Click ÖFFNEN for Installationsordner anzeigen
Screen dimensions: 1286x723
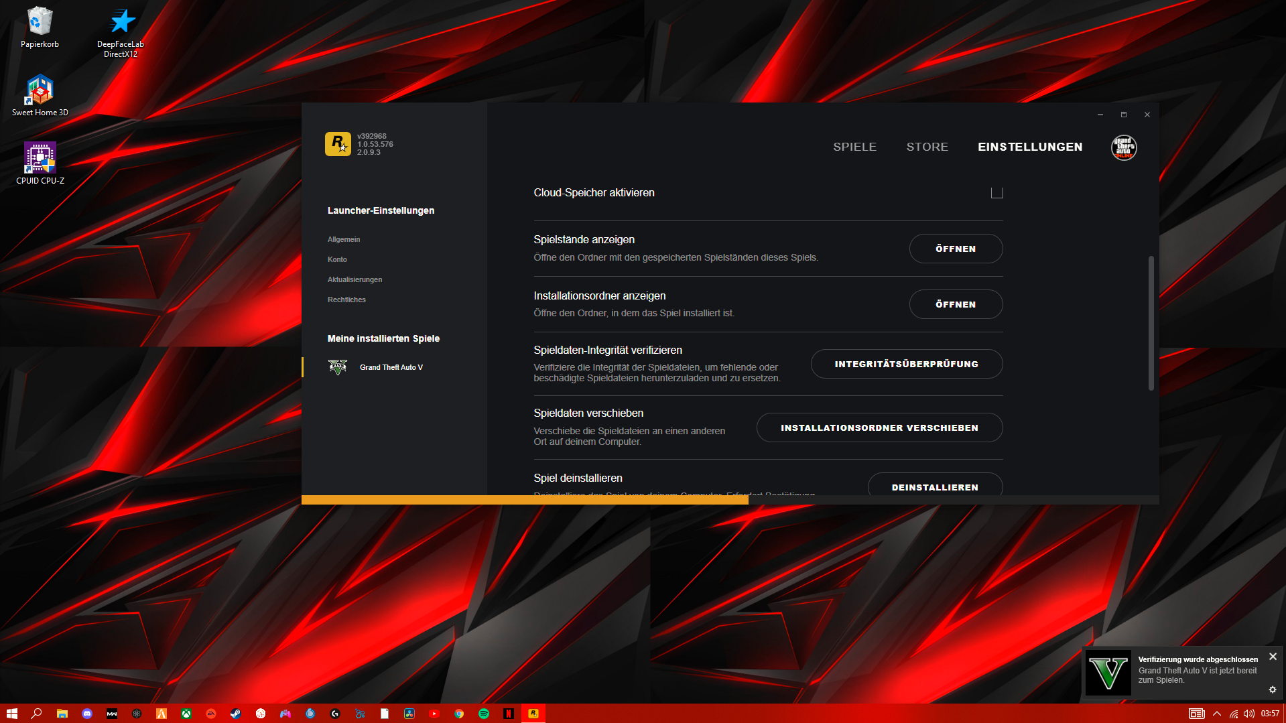pyautogui.click(x=956, y=304)
